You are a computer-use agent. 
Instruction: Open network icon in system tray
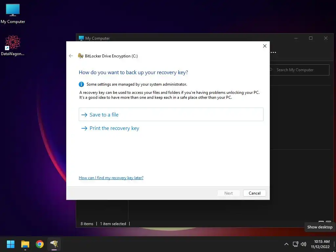click(296, 244)
